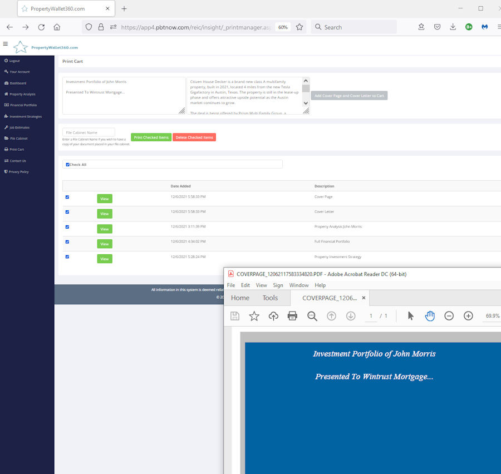Click the Acrobat save disk icon
The image size is (501, 474).
click(x=235, y=316)
